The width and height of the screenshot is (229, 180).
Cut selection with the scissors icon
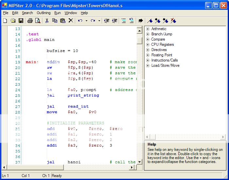(47, 21)
